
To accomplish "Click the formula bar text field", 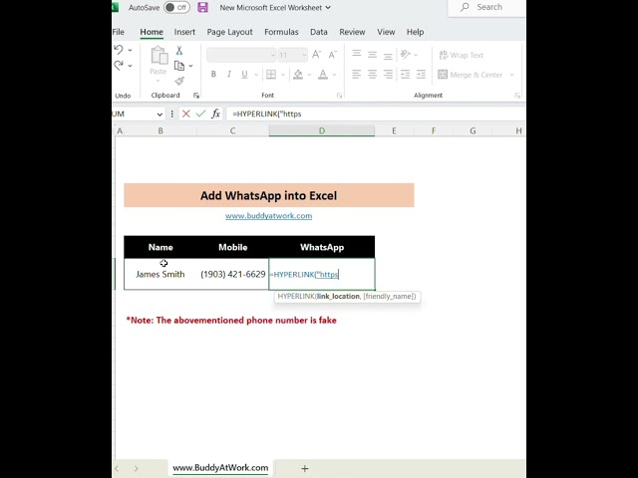I will tap(375, 115).
